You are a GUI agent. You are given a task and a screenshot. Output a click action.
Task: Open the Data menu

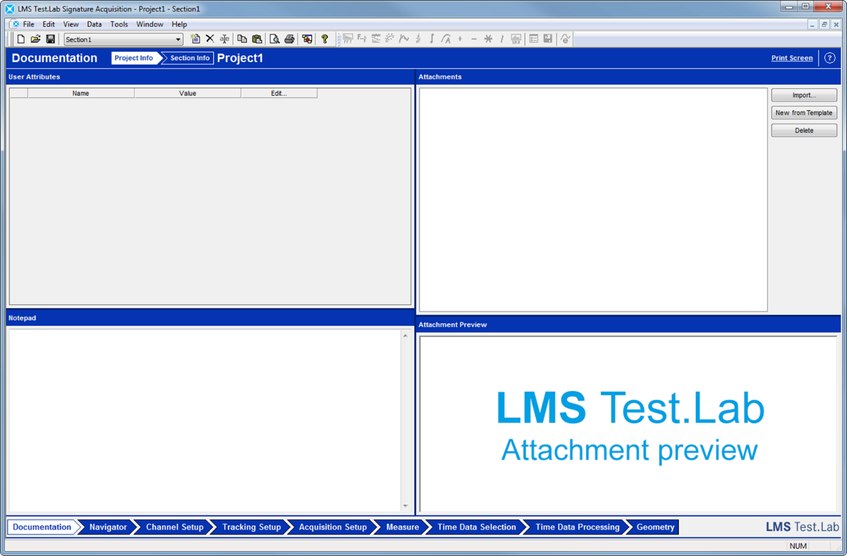click(94, 24)
